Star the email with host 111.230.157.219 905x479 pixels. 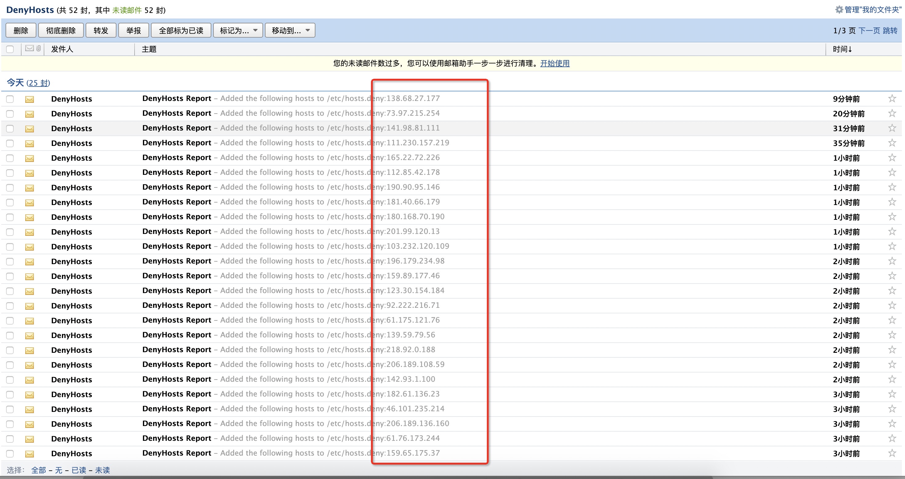(892, 143)
